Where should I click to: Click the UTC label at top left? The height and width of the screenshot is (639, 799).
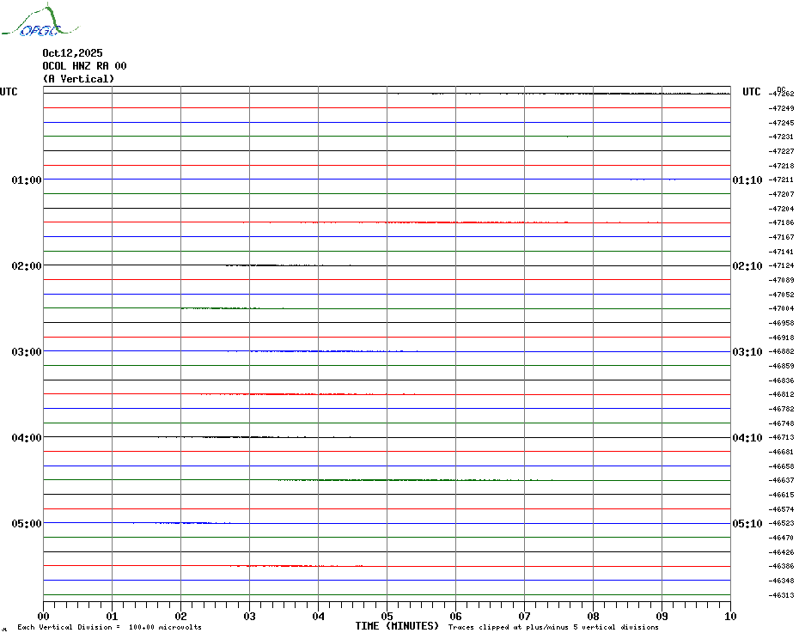9,92
